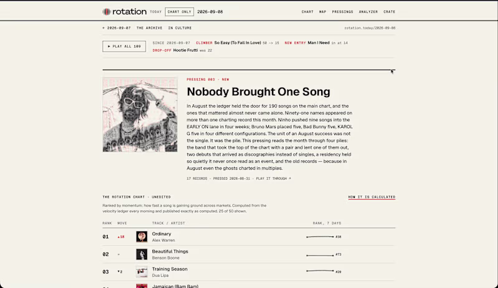Open the ANALYZER page

[368, 12]
